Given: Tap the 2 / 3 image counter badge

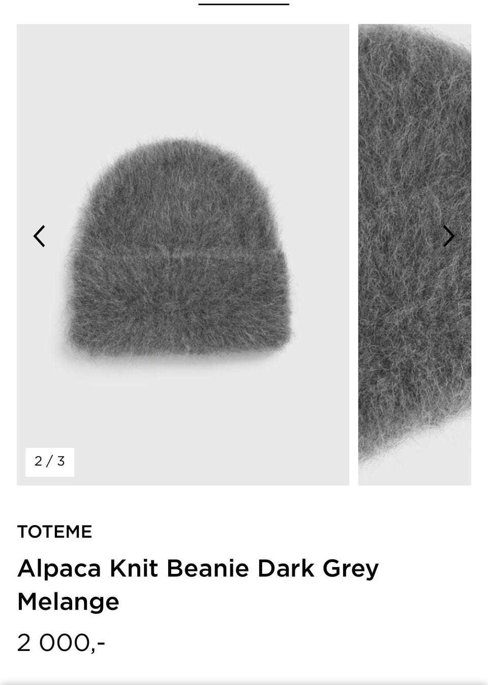Looking at the screenshot, I should (50, 462).
